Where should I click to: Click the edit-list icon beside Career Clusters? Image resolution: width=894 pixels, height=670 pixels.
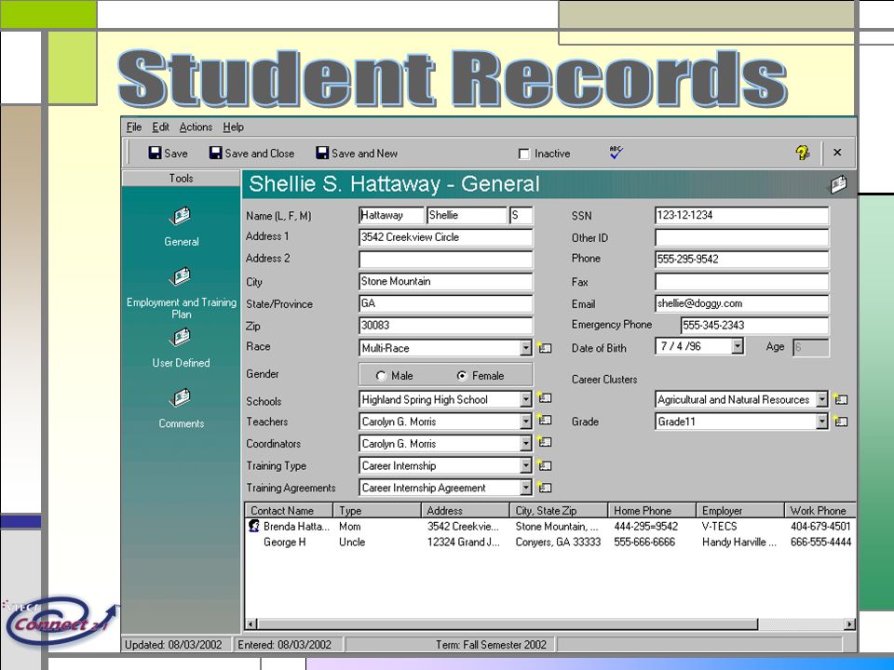pos(840,399)
